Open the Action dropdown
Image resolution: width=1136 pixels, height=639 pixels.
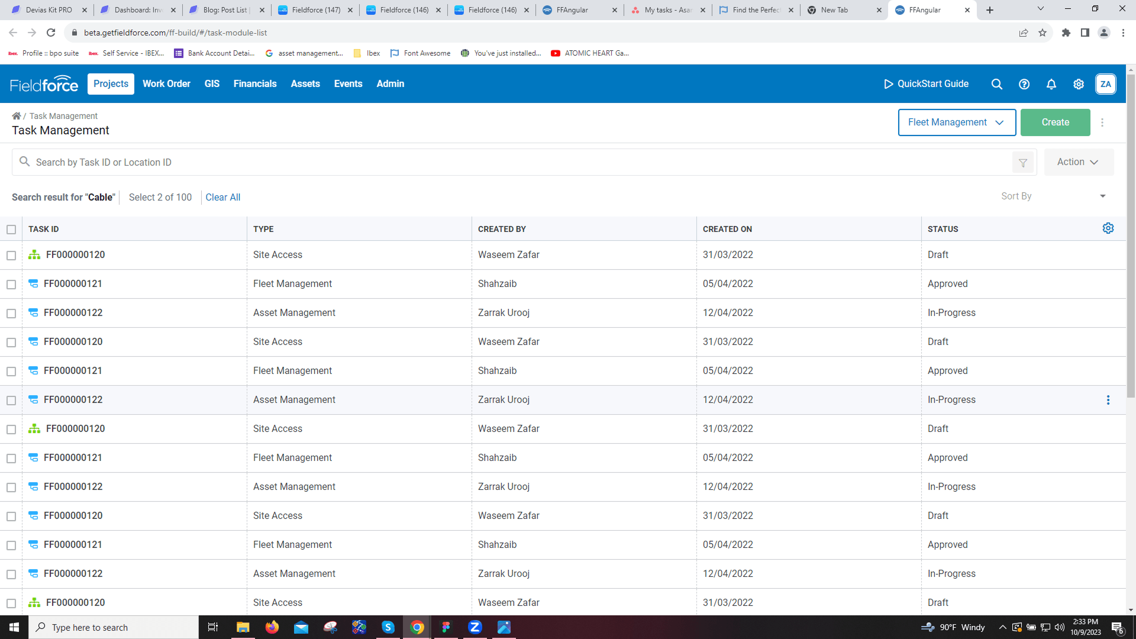(1079, 162)
